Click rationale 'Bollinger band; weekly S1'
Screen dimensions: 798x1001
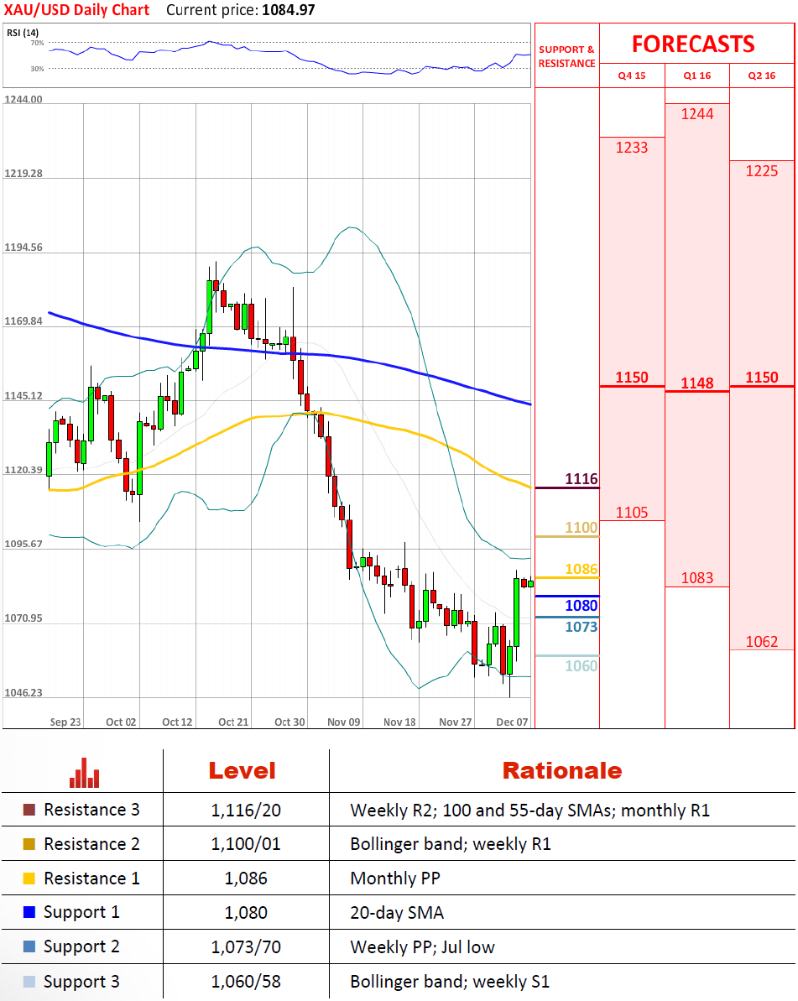[450, 982]
